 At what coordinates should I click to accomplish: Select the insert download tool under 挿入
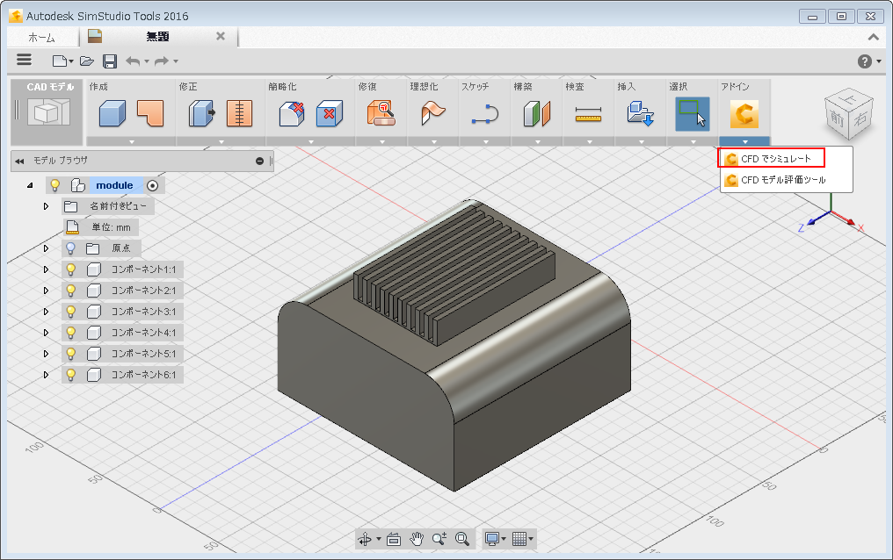click(x=641, y=113)
